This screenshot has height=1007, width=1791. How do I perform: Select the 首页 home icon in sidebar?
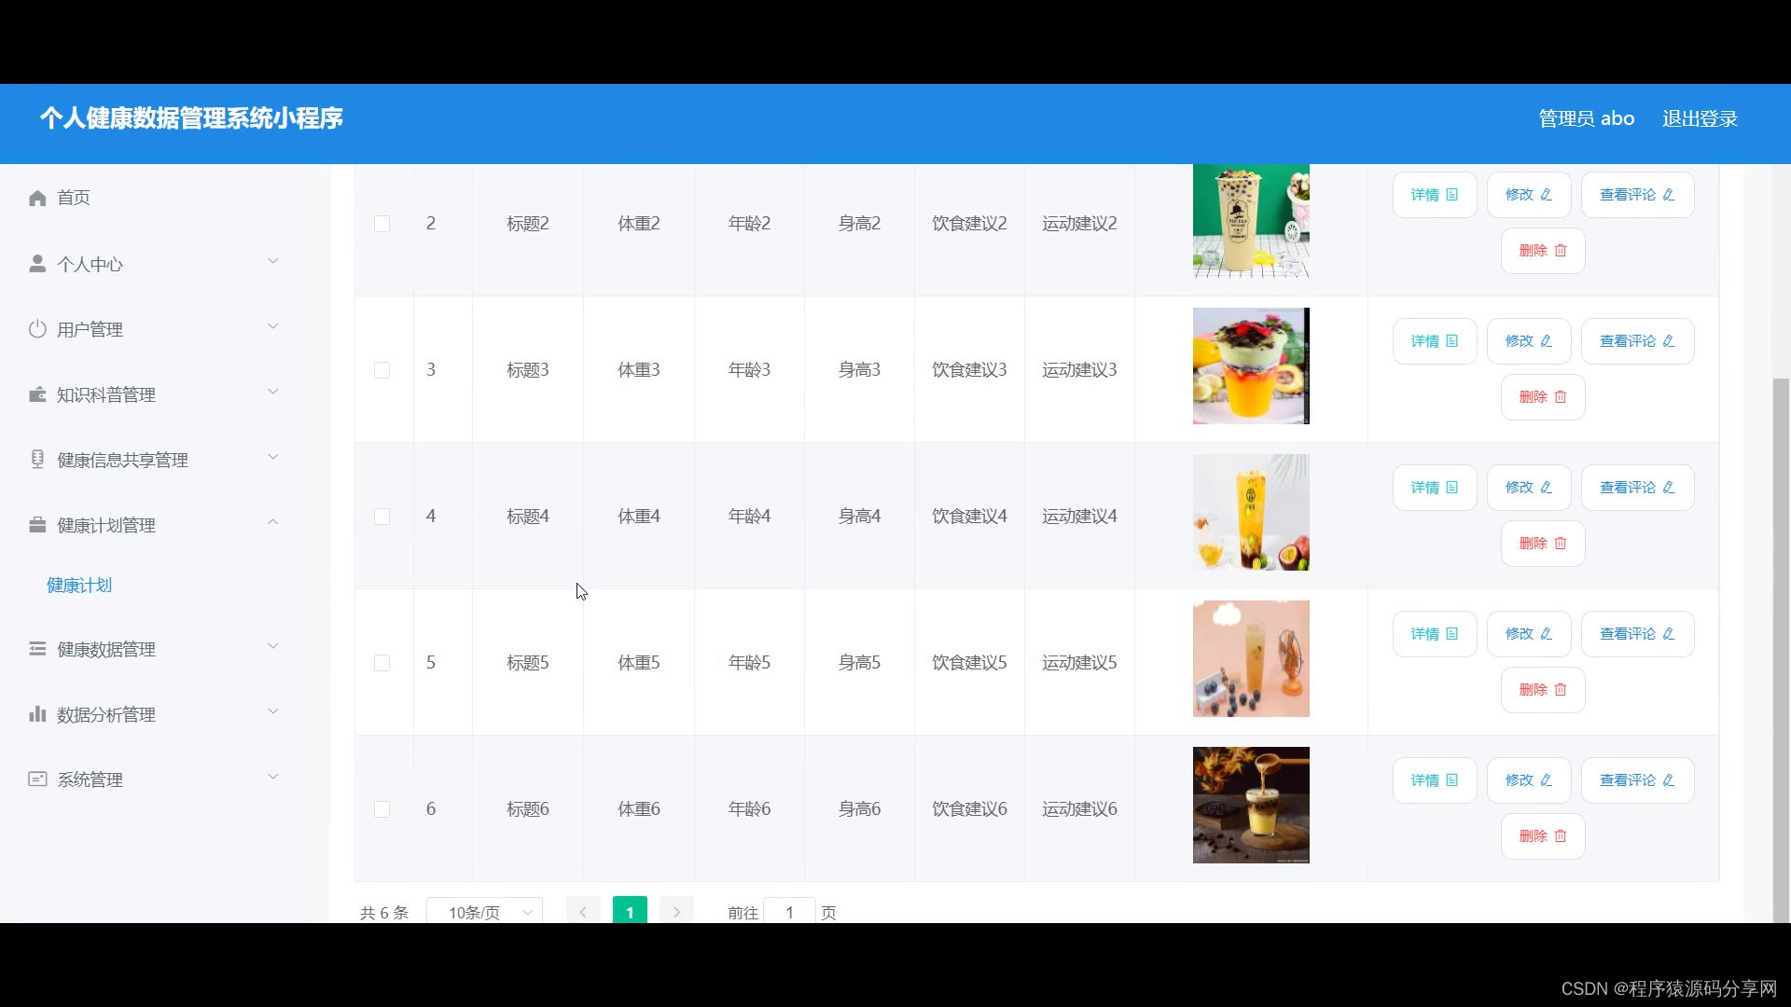[37, 198]
